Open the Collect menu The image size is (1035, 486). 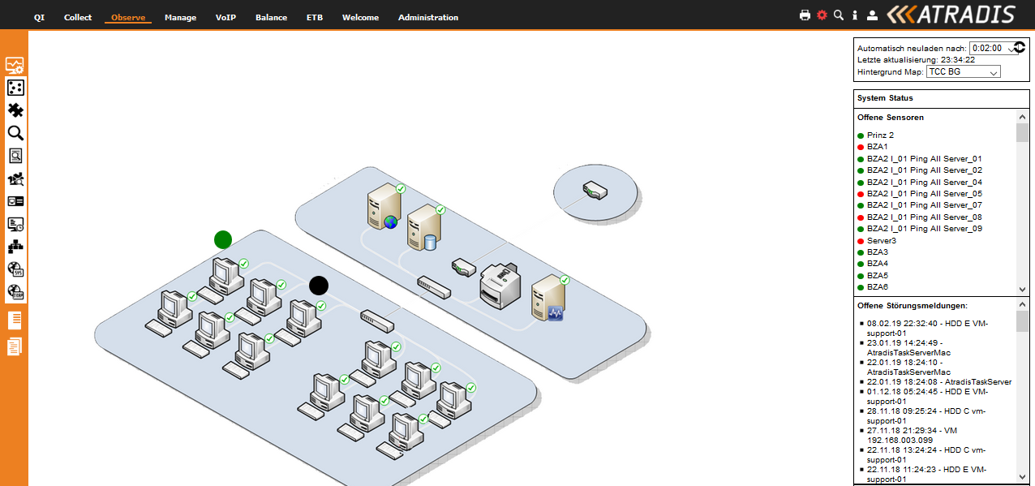[78, 17]
